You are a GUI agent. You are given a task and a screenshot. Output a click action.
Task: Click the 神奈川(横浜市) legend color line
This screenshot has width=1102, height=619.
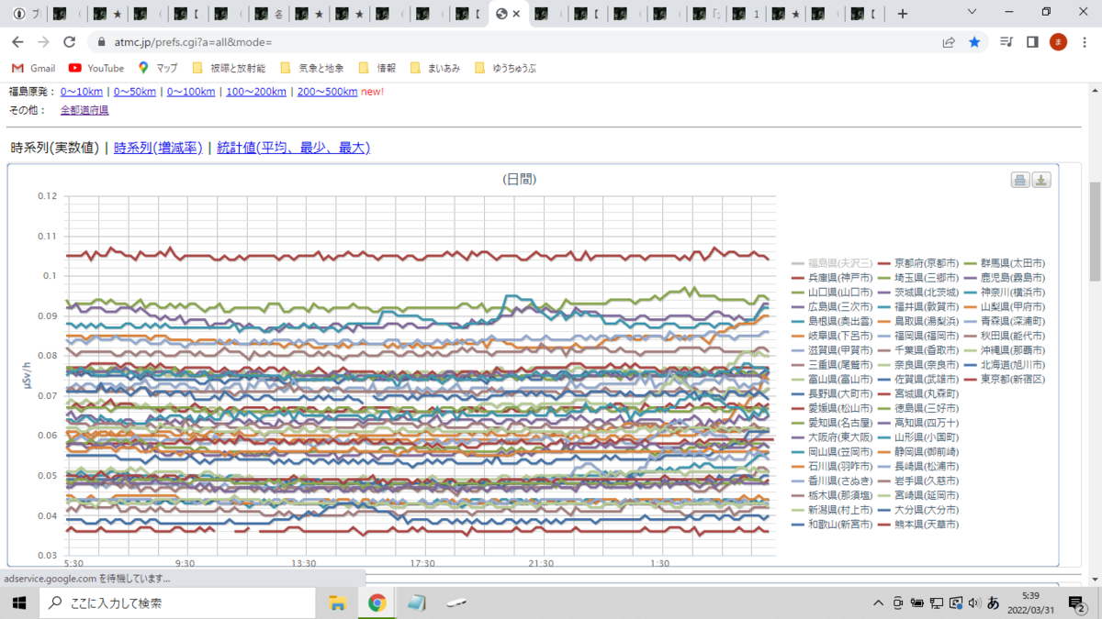coord(972,293)
